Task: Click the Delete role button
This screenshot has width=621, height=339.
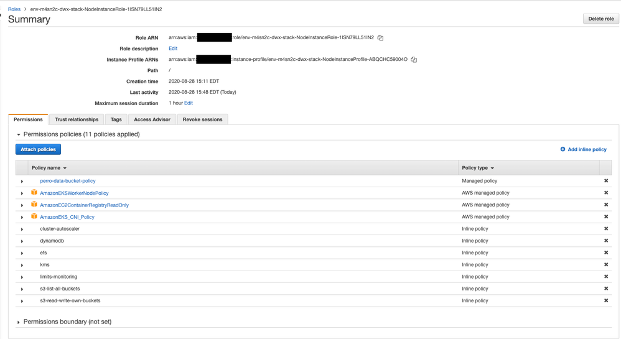Action: click(601, 19)
